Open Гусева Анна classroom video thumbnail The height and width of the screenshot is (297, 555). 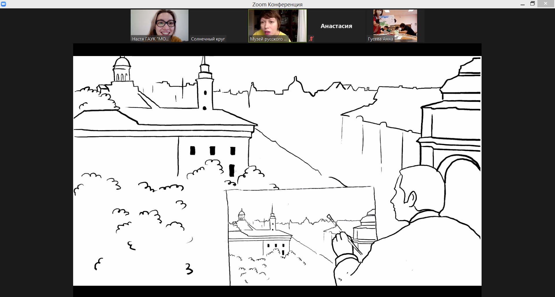pyautogui.click(x=395, y=23)
